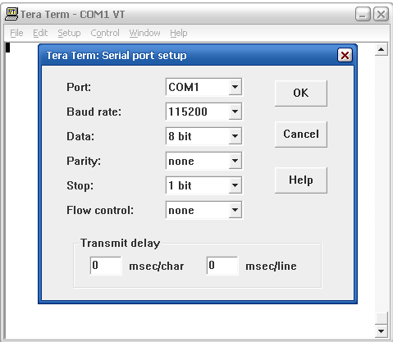Open the Help menu
The image size is (393, 342).
click(x=179, y=33)
